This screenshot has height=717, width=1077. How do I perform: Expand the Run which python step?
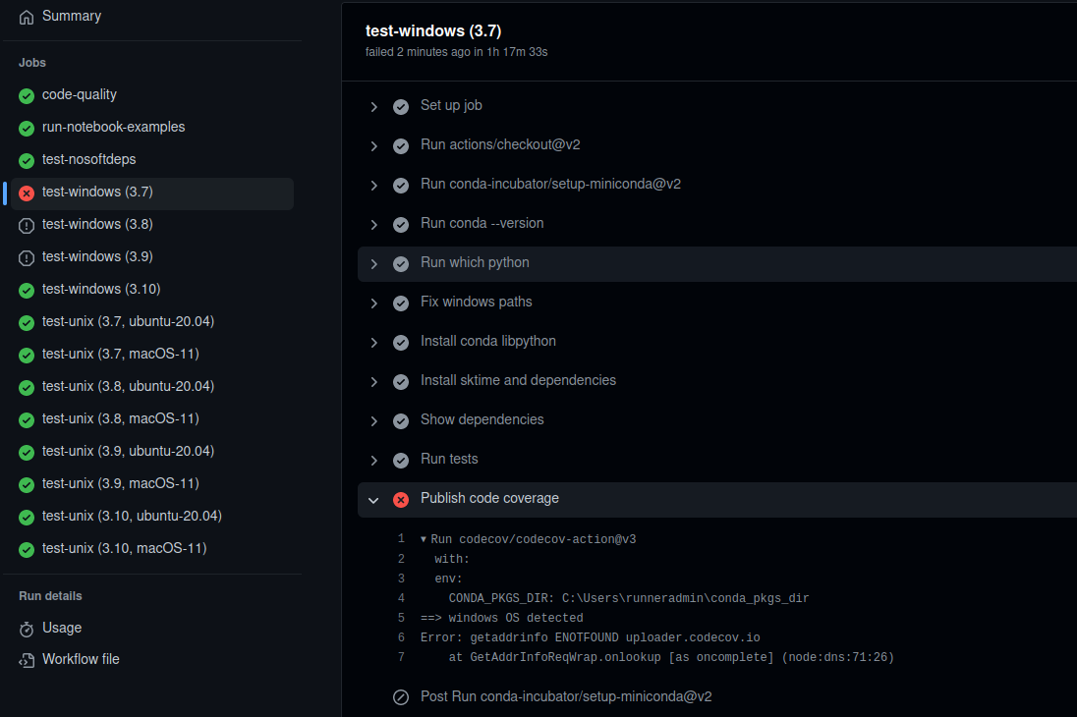(373, 262)
